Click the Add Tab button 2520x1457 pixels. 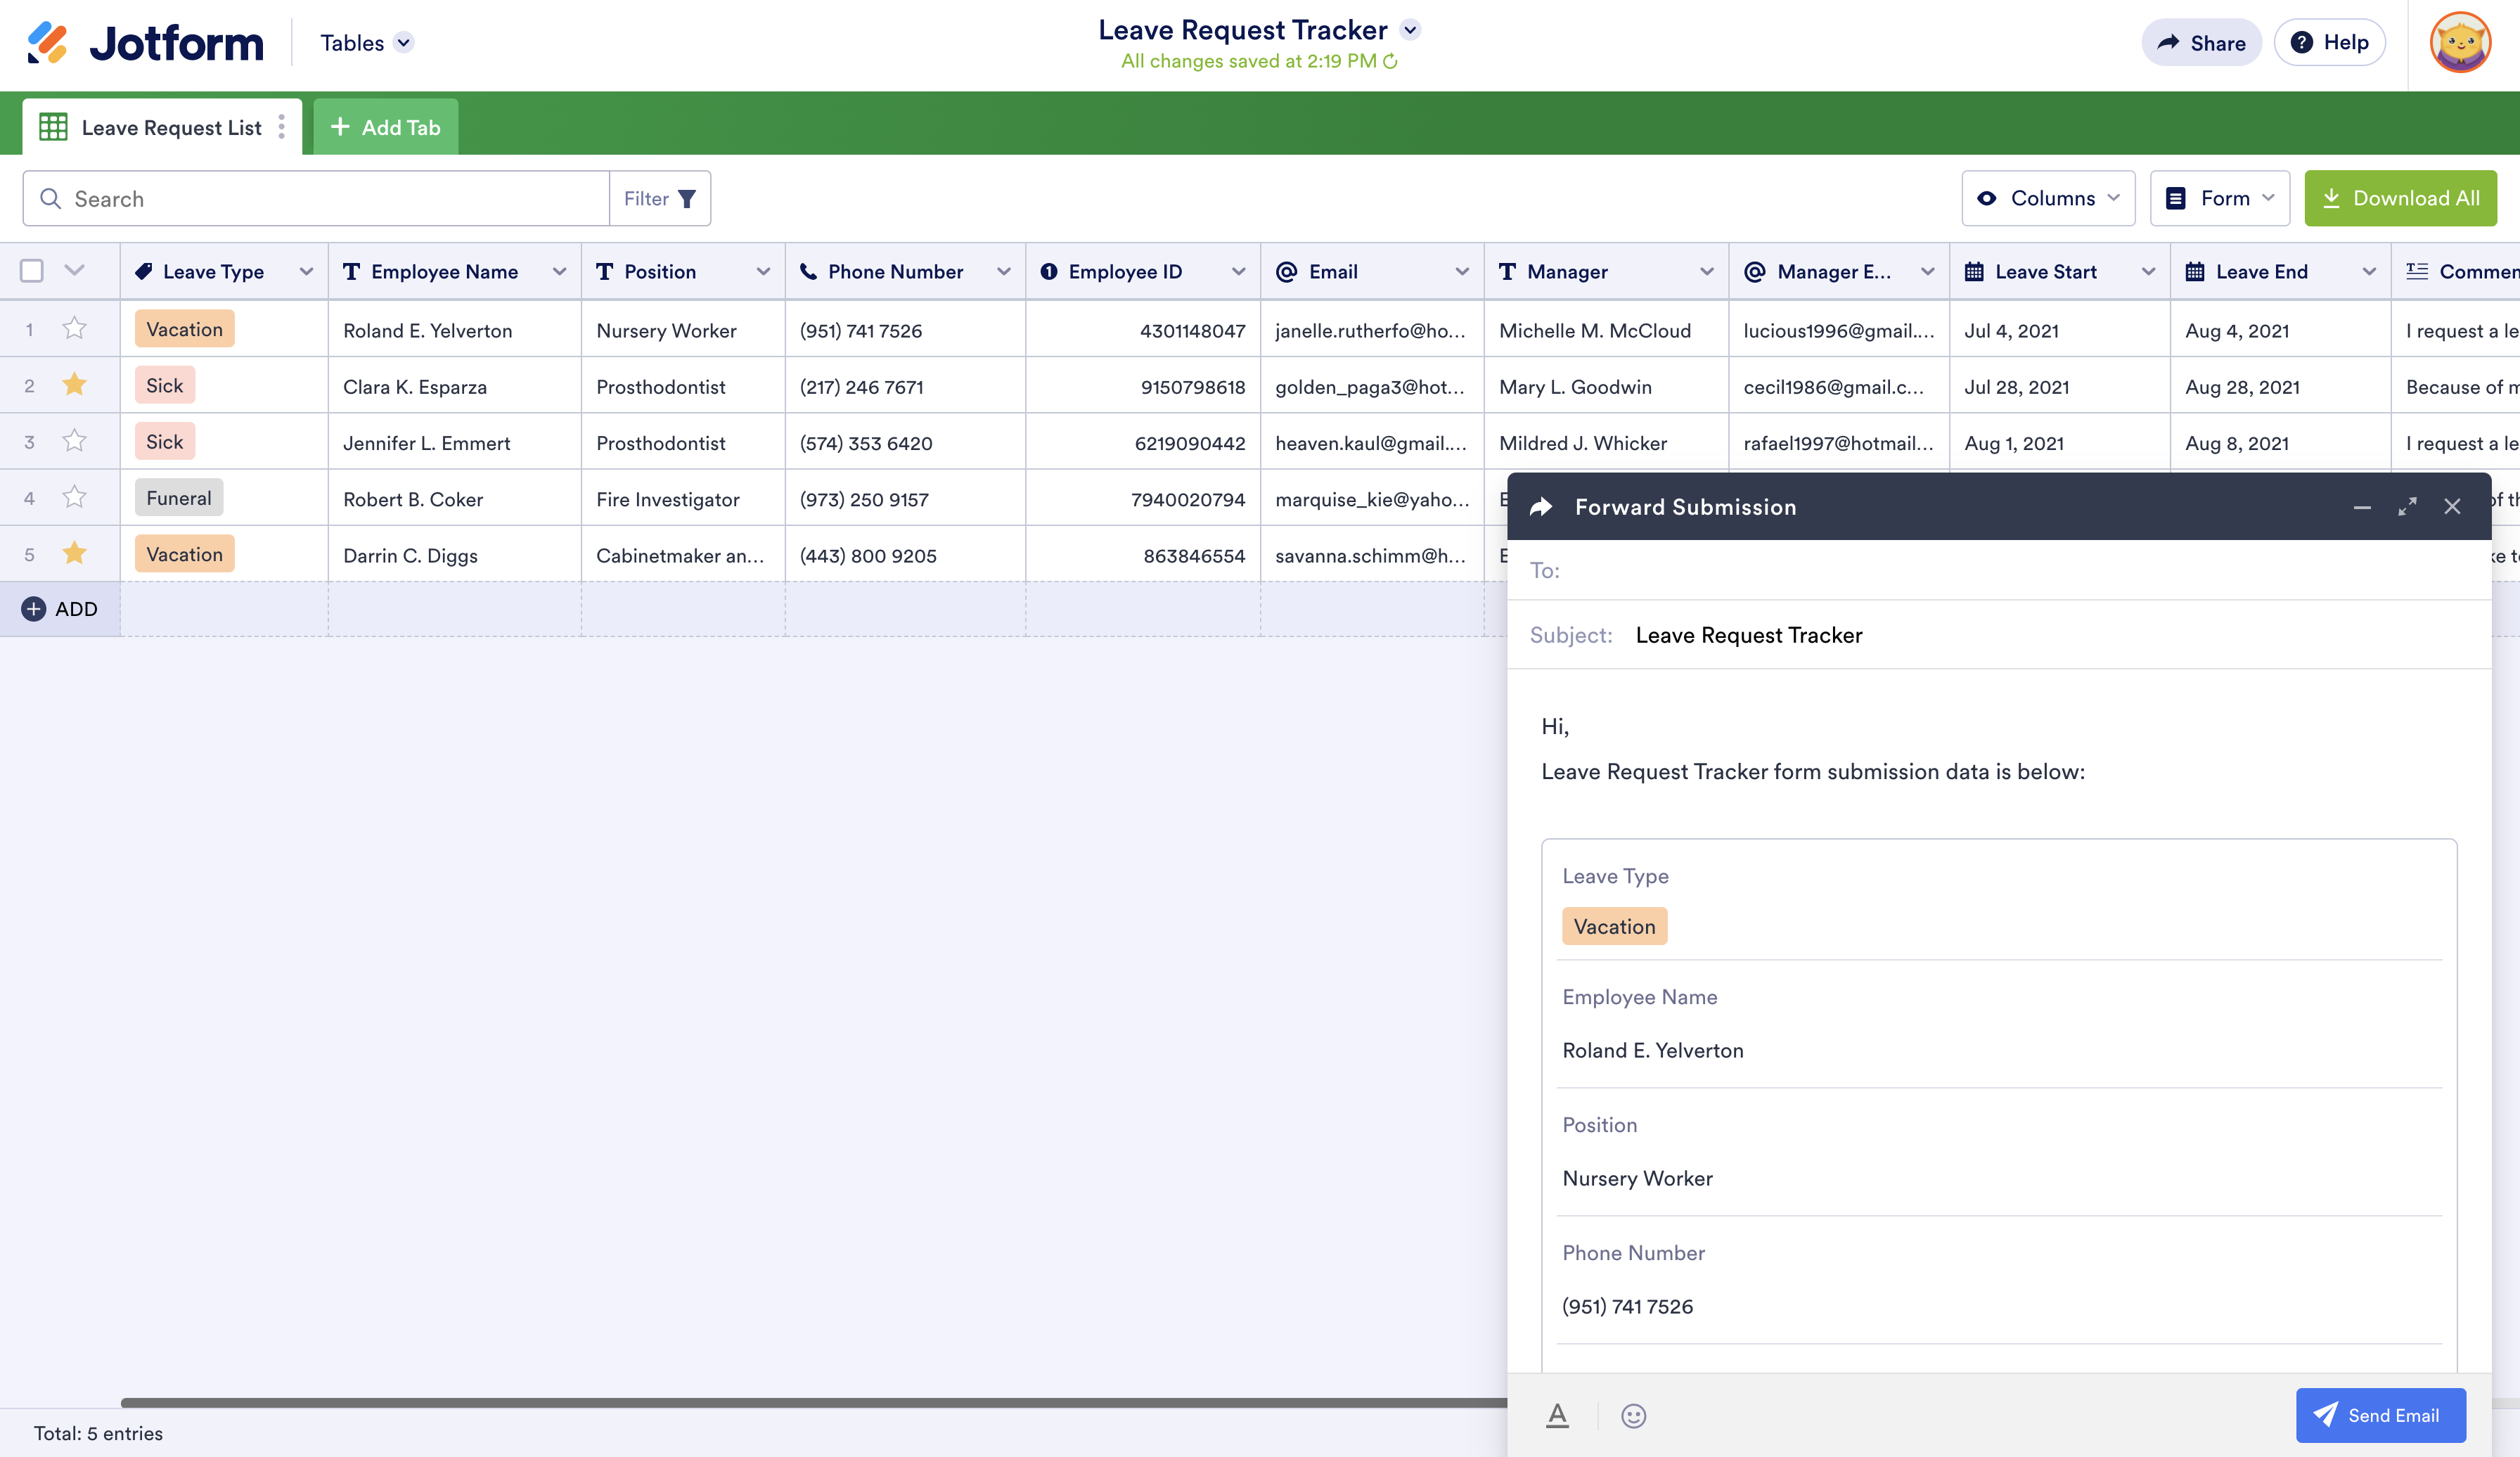point(386,127)
